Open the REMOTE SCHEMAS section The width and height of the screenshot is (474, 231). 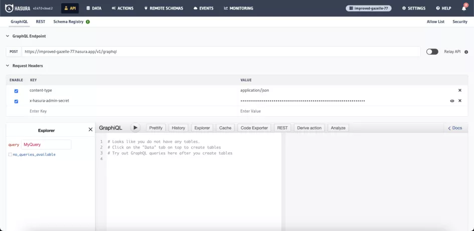(164, 8)
